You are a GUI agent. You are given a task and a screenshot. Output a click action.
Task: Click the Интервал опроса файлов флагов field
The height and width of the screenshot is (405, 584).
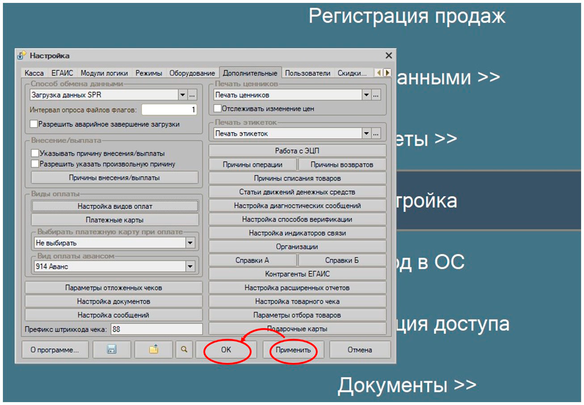[x=169, y=110]
